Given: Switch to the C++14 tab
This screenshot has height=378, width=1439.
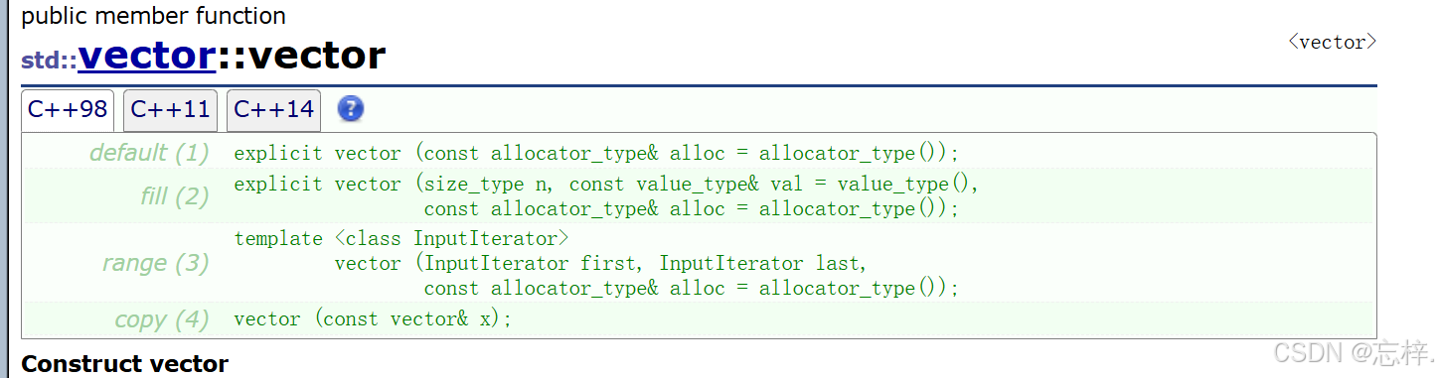Looking at the screenshot, I should pos(273,110).
